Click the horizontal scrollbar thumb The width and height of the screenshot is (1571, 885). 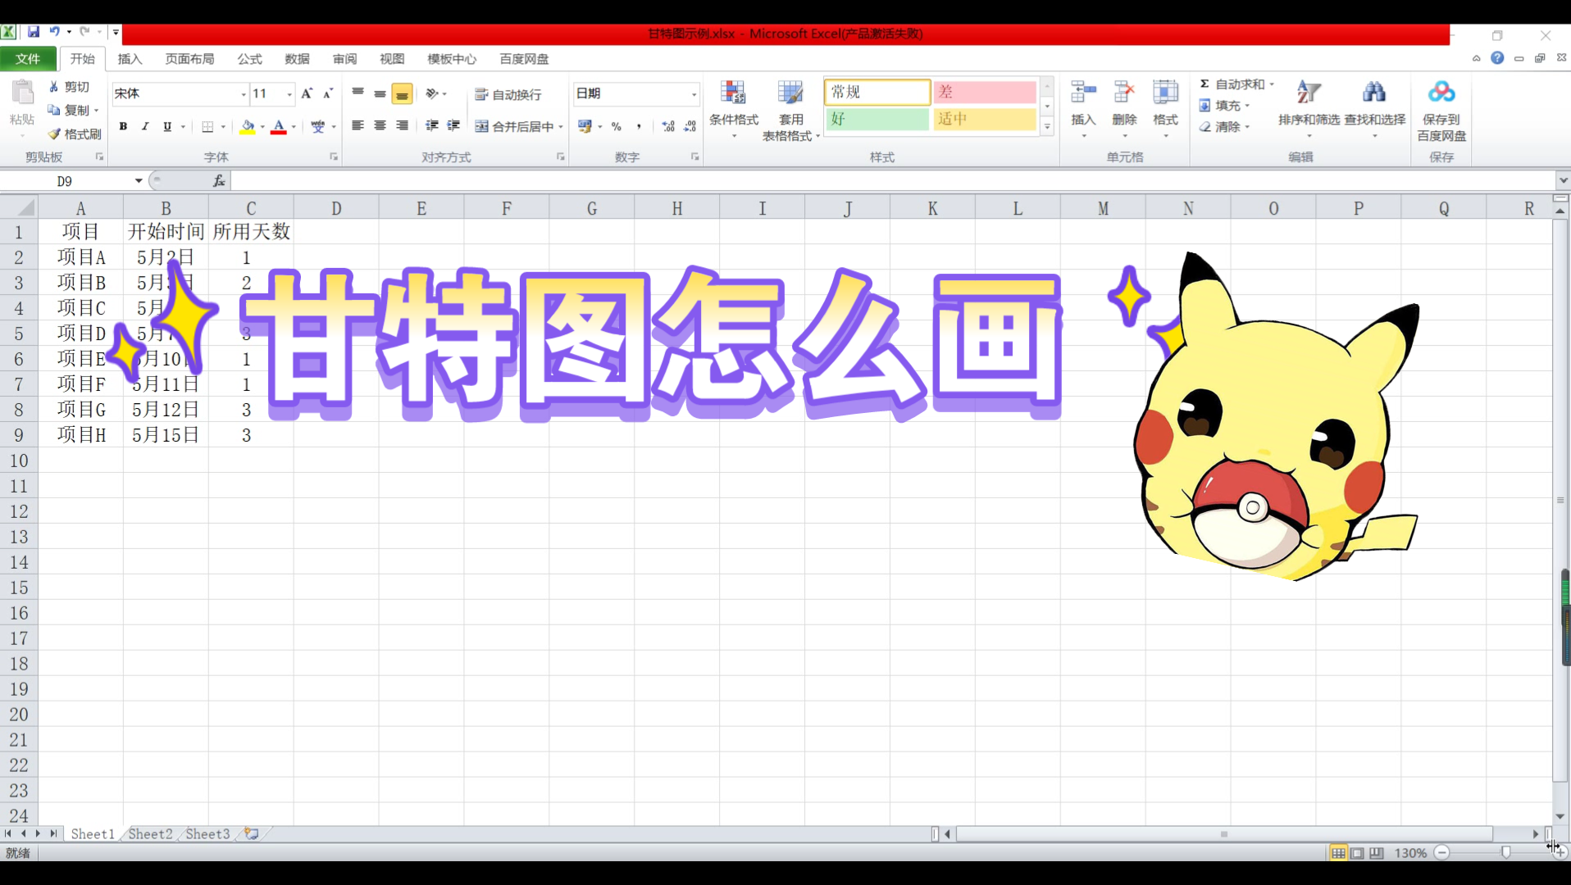(x=1224, y=834)
